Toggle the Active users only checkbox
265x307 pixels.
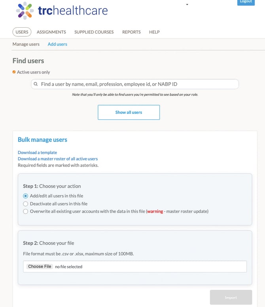pyautogui.click(x=14, y=72)
